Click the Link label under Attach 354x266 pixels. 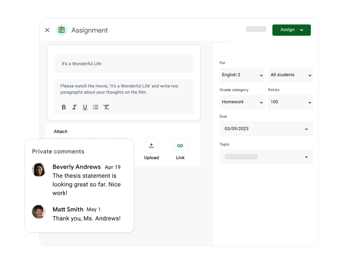180,157
